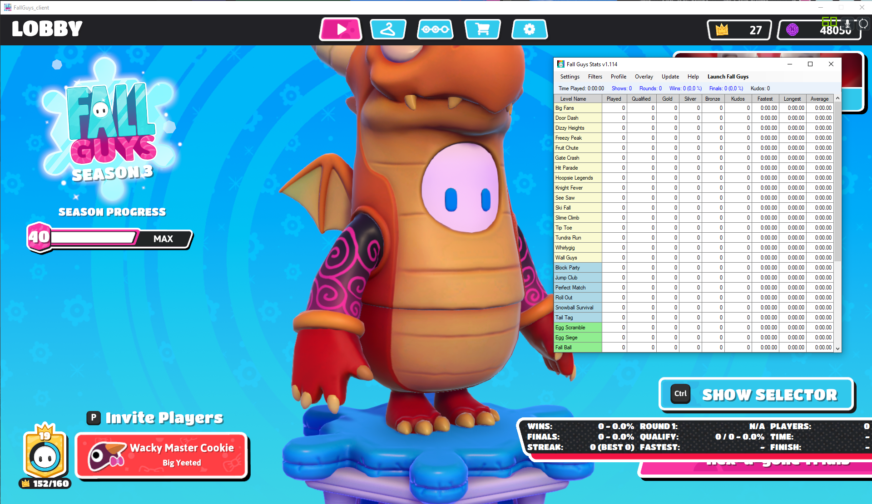This screenshot has height=504, width=872.
Task: Click the stats table scrollbar down arrow
Action: (x=837, y=348)
